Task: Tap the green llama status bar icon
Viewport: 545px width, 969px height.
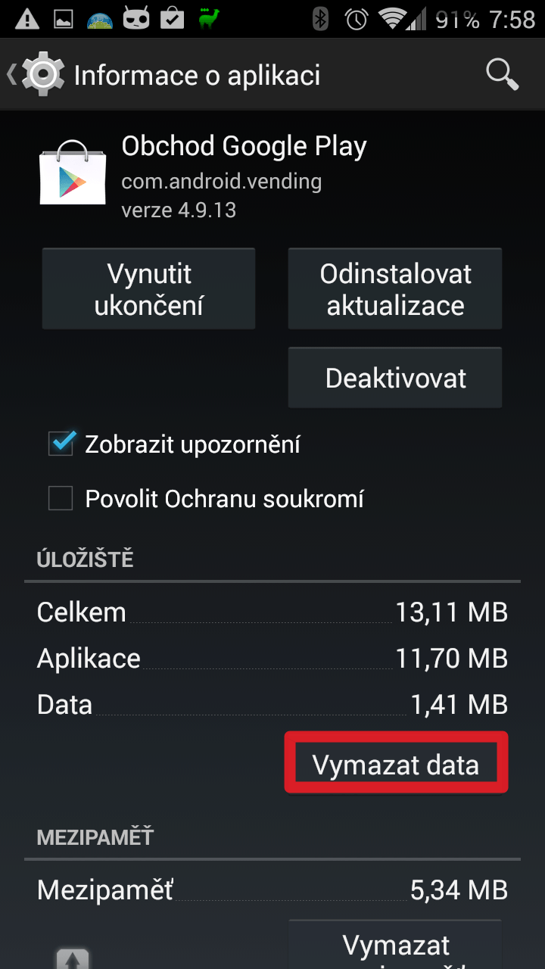Action: [x=209, y=18]
